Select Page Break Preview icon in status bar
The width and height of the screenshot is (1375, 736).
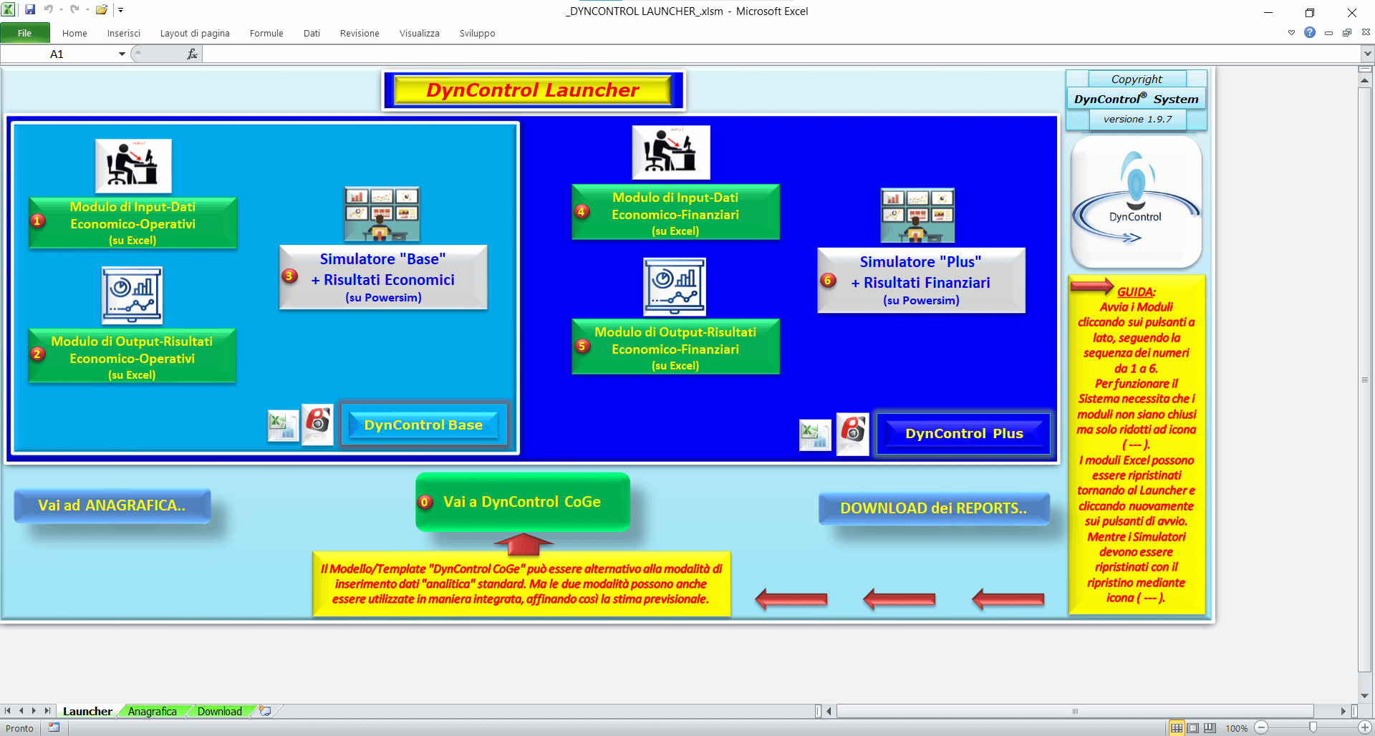point(1210,728)
